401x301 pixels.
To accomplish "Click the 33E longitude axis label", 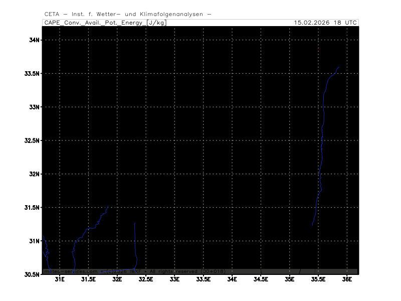I will tap(174, 279).
